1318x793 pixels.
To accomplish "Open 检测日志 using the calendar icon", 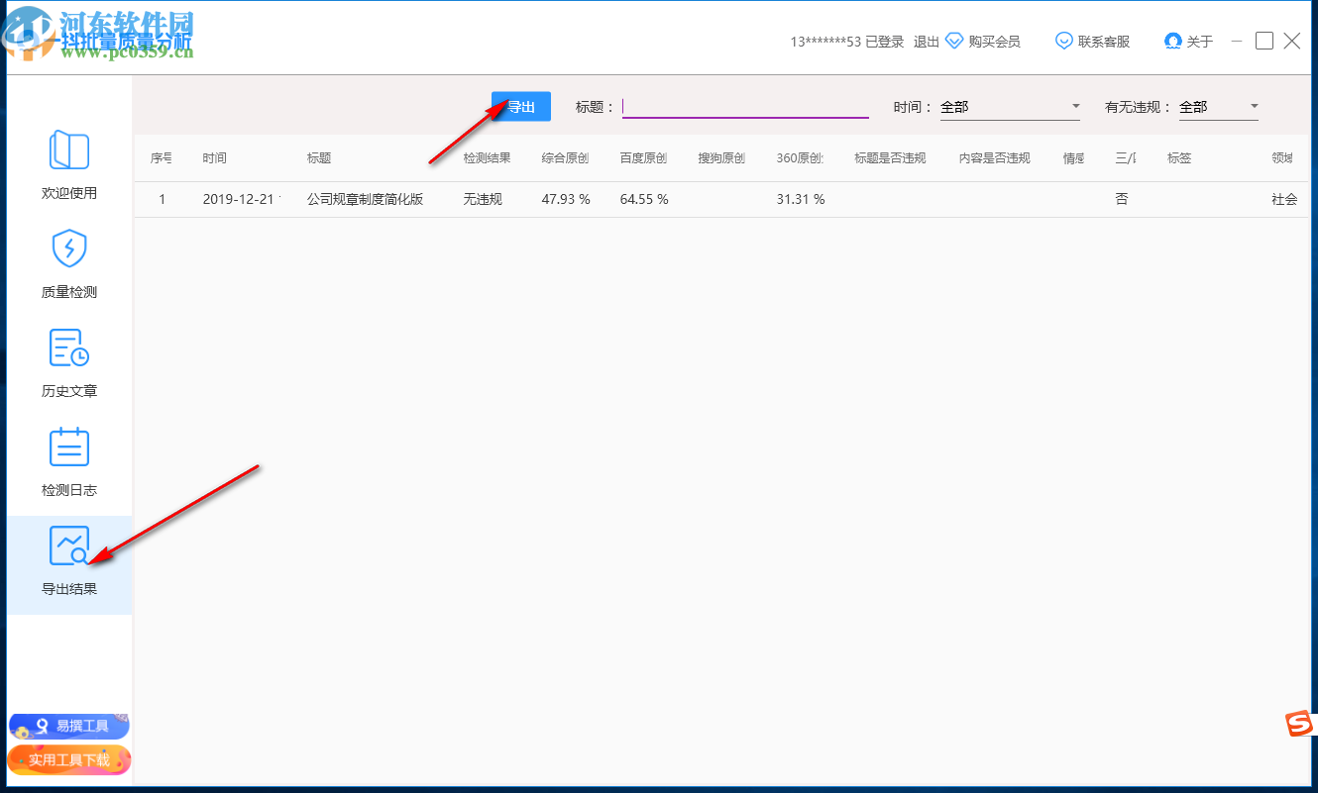I will 68,447.
